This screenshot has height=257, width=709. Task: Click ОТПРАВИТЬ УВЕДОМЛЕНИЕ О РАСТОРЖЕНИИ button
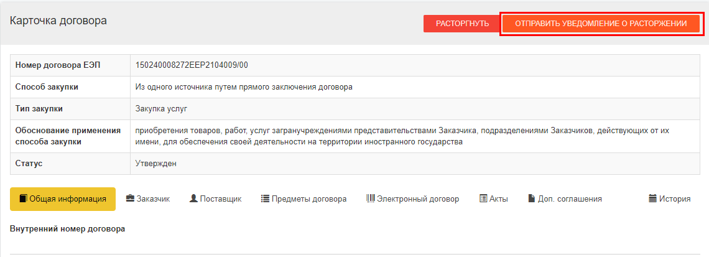(601, 24)
